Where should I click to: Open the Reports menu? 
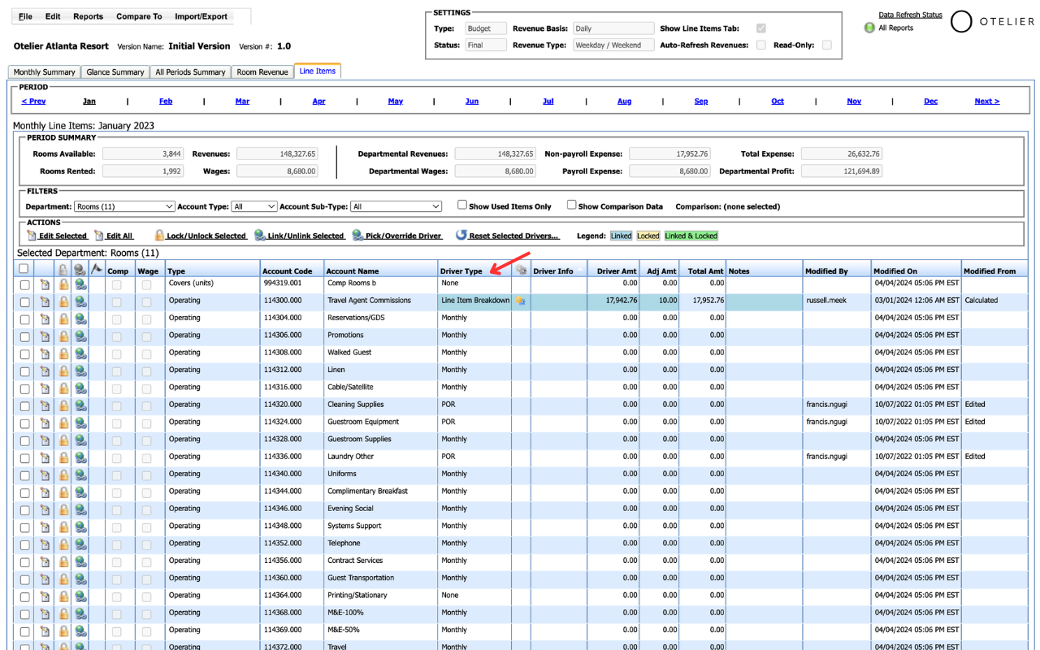pos(88,16)
